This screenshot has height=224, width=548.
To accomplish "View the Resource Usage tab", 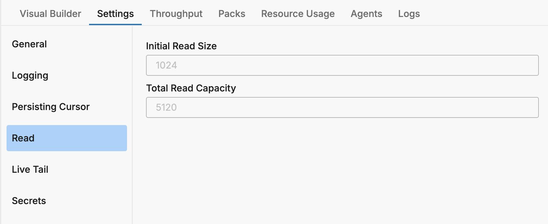I will 298,14.
